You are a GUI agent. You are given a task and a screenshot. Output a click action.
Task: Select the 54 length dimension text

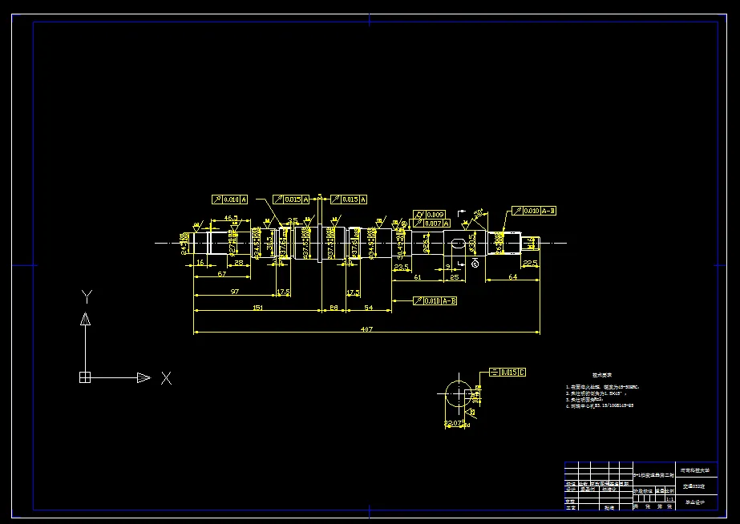tap(369, 308)
